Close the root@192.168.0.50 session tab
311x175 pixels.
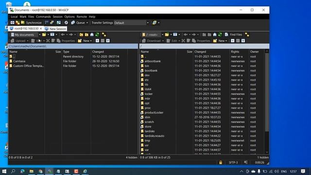click(41, 29)
